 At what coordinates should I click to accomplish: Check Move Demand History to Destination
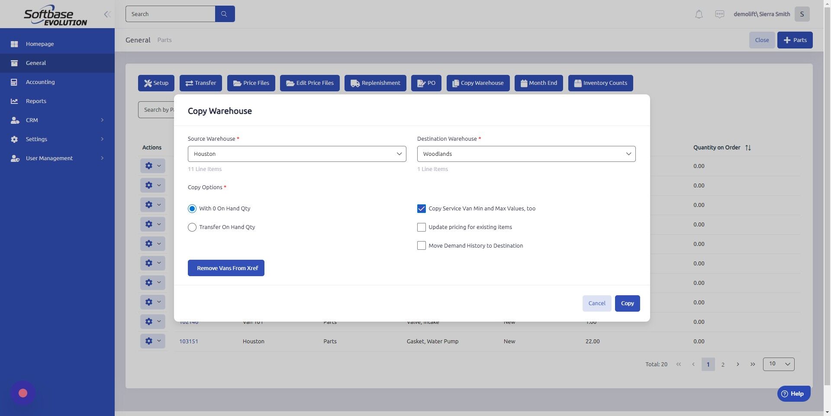pyautogui.click(x=422, y=246)
